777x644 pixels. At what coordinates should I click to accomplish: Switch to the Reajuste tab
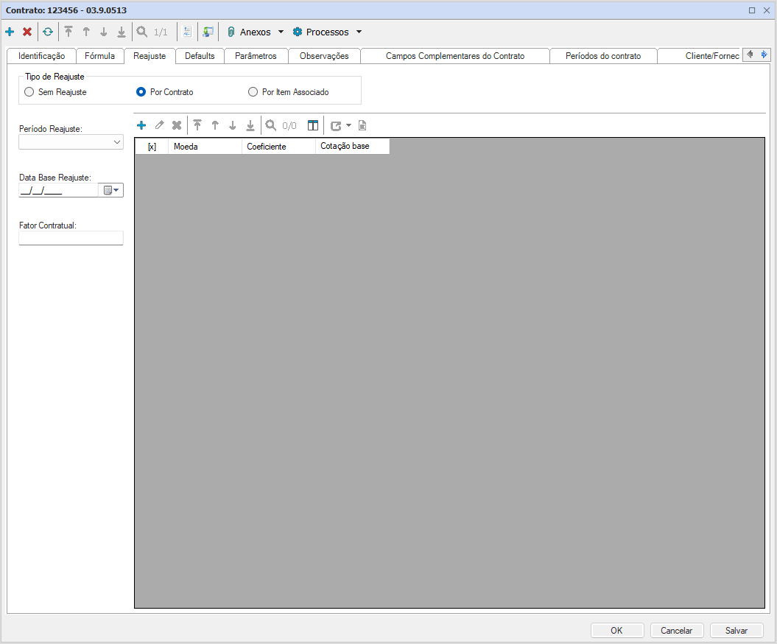150,56
